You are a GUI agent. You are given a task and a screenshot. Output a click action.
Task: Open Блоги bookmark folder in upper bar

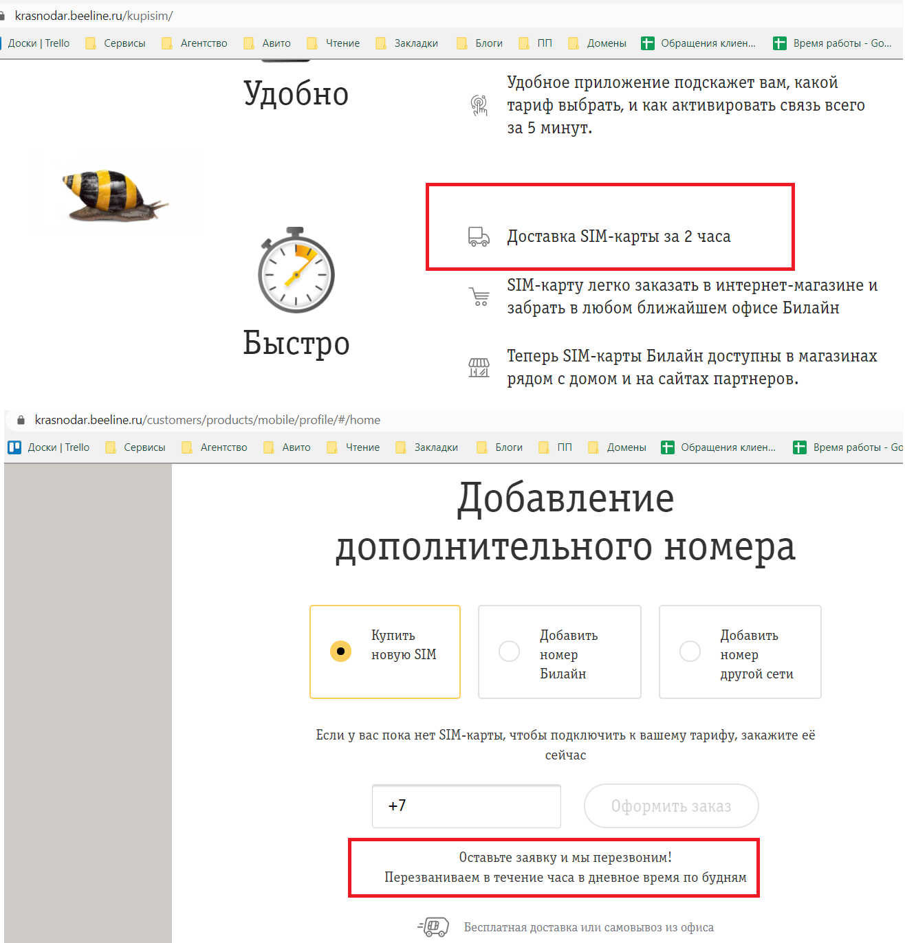tap(480, 43)
